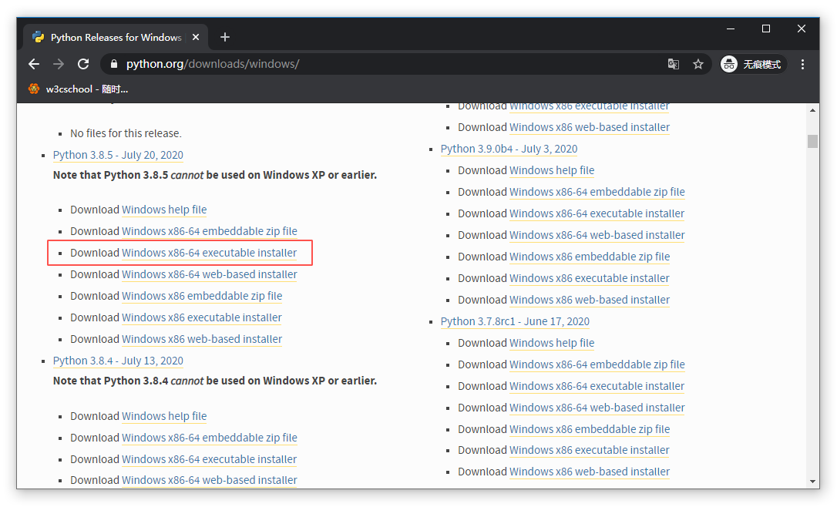
Task: Click the translate page icon
Action: pos(674,64)
